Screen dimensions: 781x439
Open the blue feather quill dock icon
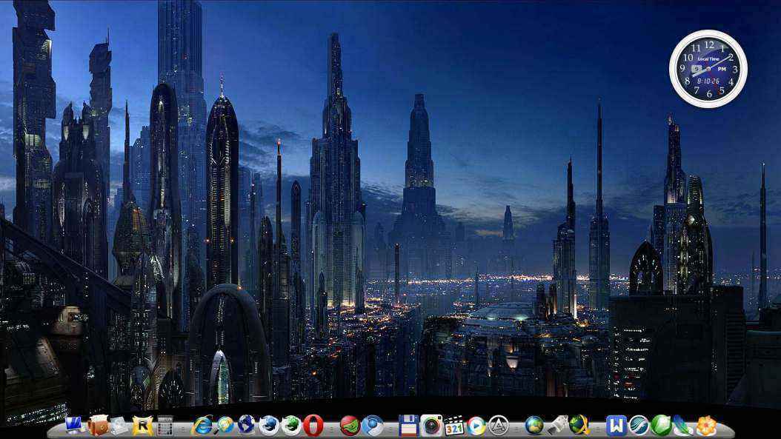[x=683, y=426]
